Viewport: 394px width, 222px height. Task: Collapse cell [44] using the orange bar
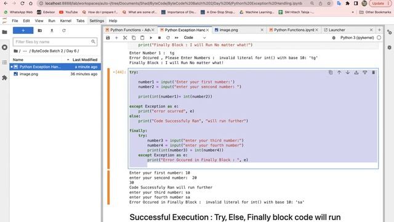[108, 118]
